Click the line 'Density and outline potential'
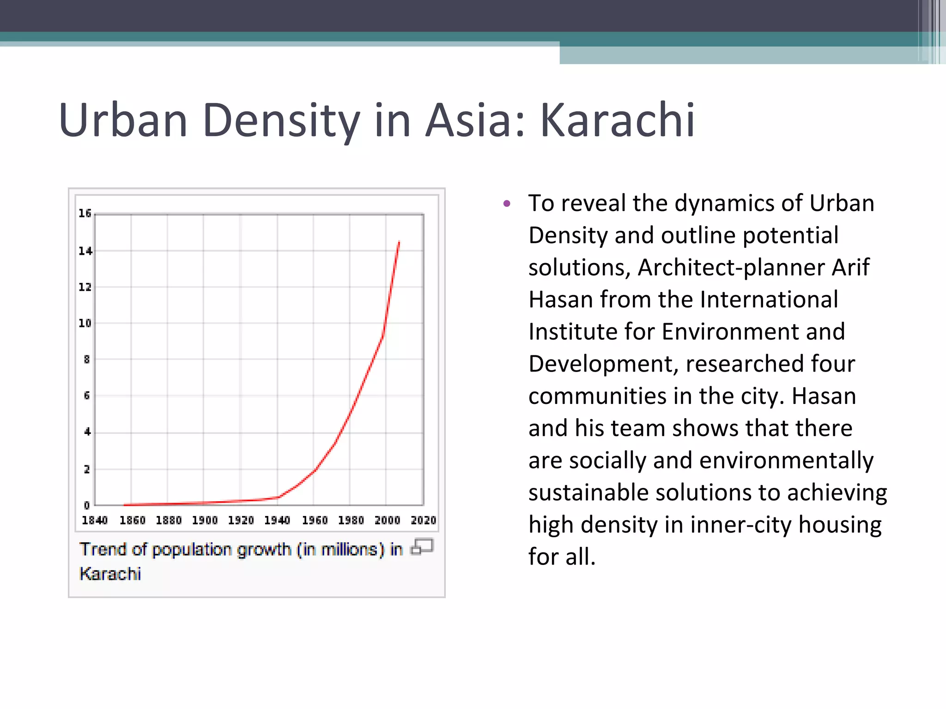946x709 pixels. point(683,236)
